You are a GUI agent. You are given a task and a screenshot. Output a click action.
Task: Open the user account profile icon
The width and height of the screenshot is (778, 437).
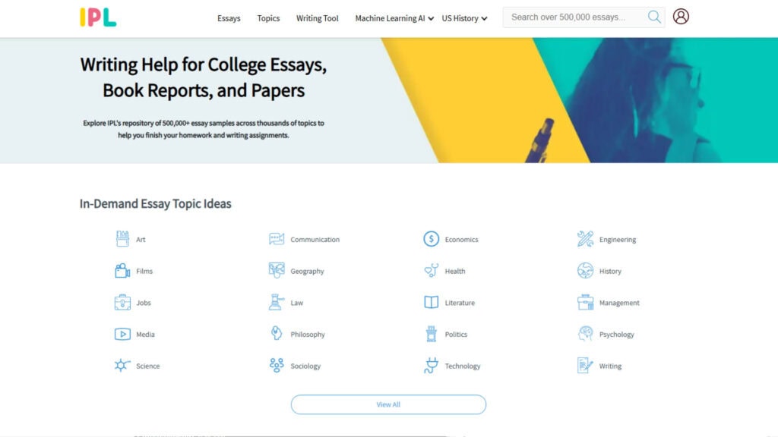pyautogui.click(x=681, y=17)
